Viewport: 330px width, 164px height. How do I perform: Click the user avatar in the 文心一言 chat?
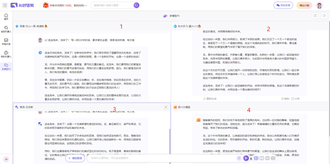coord(40,40)
